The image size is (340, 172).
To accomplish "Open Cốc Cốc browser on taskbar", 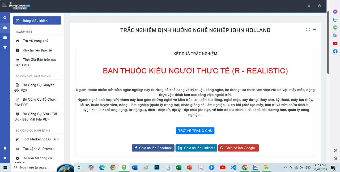I will (124, 167).
